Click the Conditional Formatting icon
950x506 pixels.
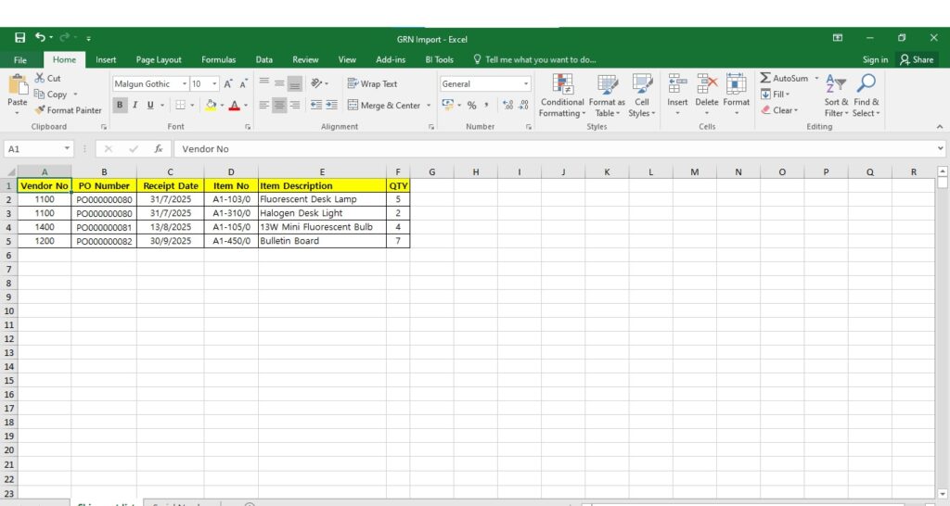click(562, 84)
